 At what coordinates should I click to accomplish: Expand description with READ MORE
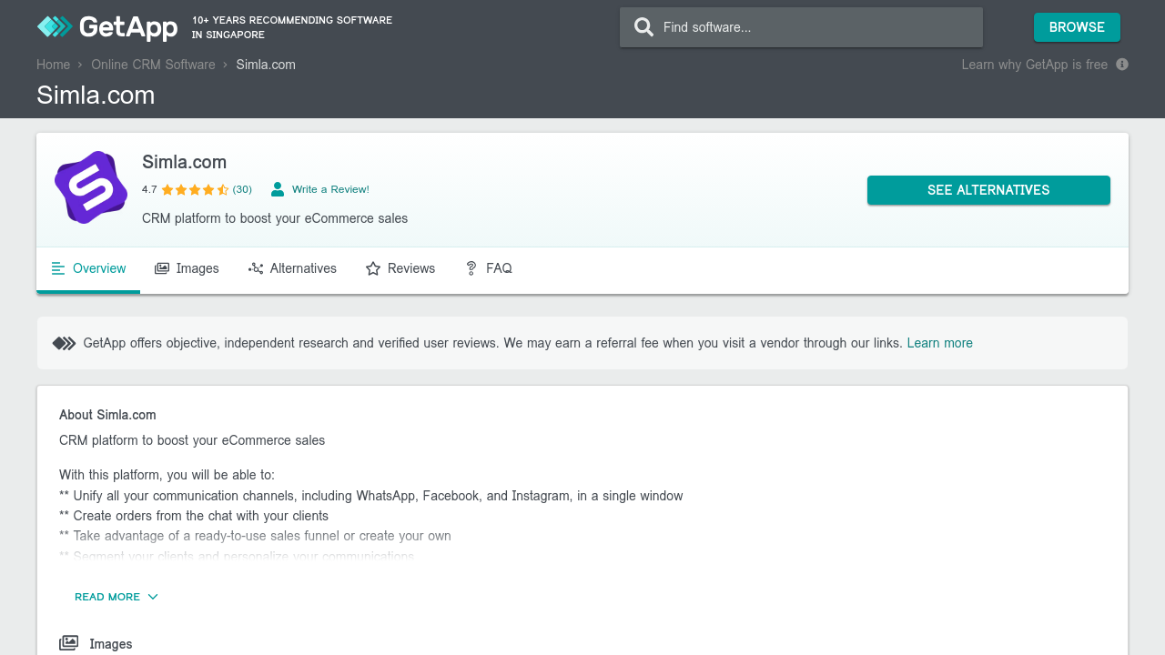107,597
